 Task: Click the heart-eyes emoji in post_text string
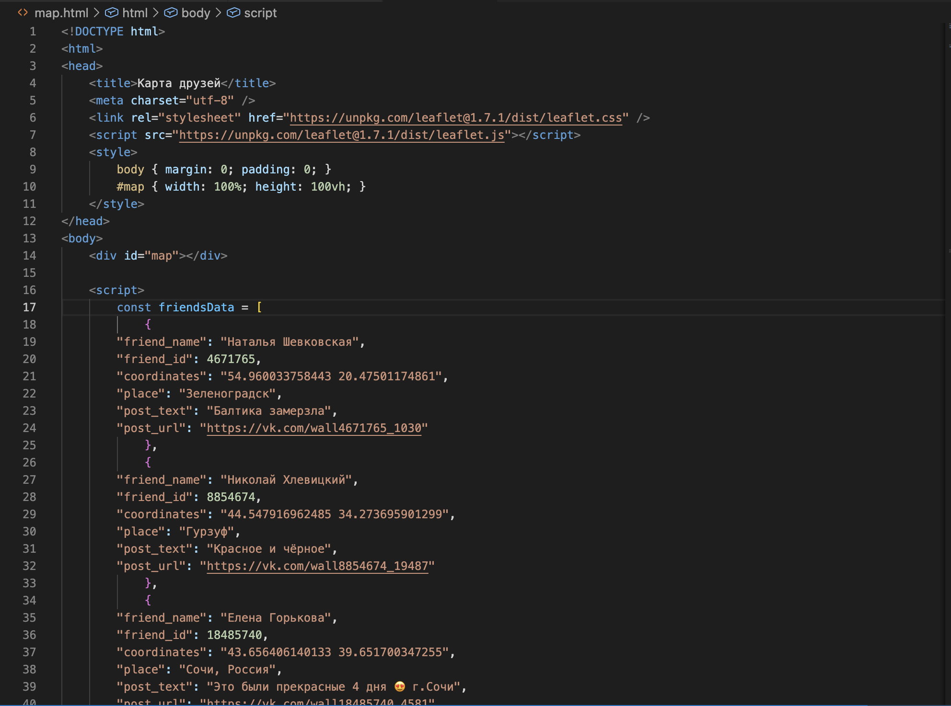399,686
